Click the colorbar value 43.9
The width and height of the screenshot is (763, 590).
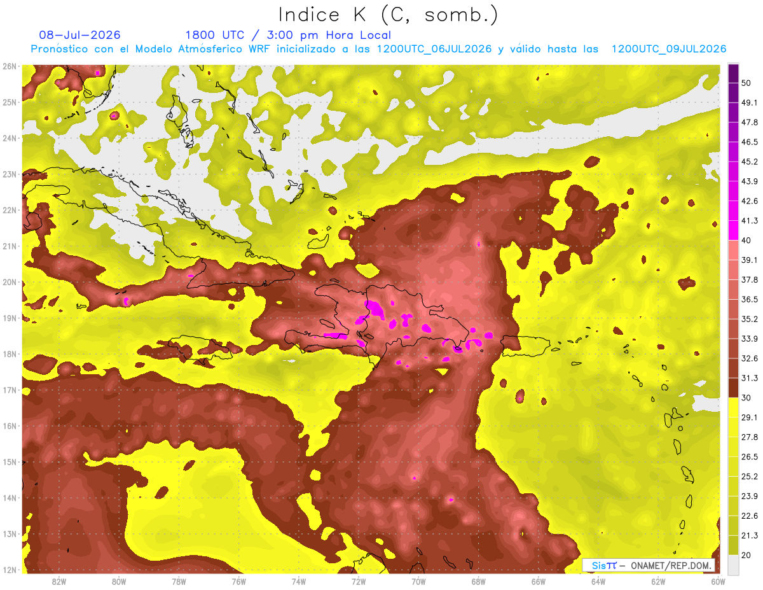click(750, 181)
